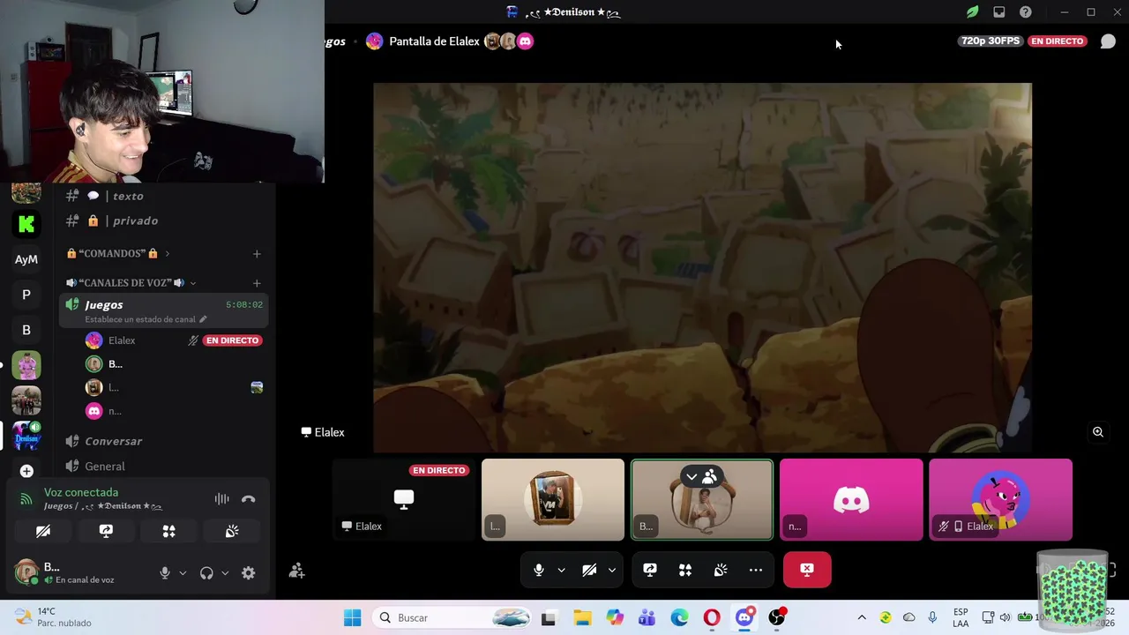
Task: Open Discord help icon
Action: coord(1025,12)
